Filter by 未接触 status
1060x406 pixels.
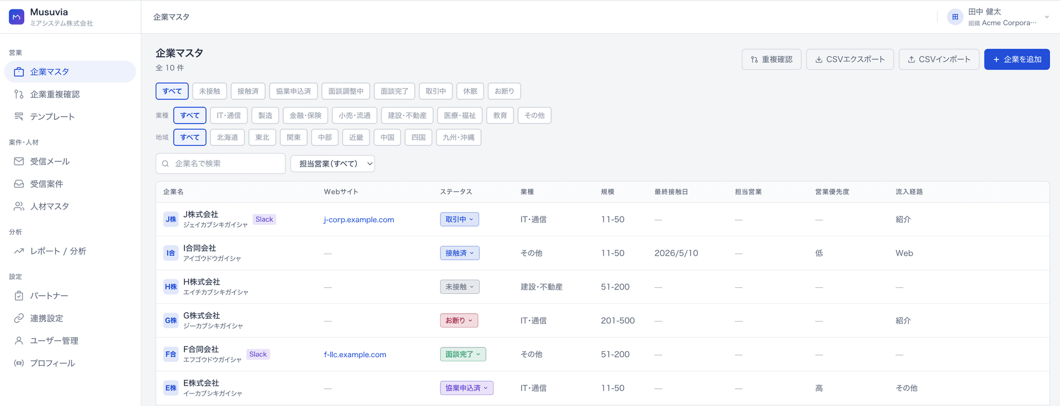(x=210, y=91)
